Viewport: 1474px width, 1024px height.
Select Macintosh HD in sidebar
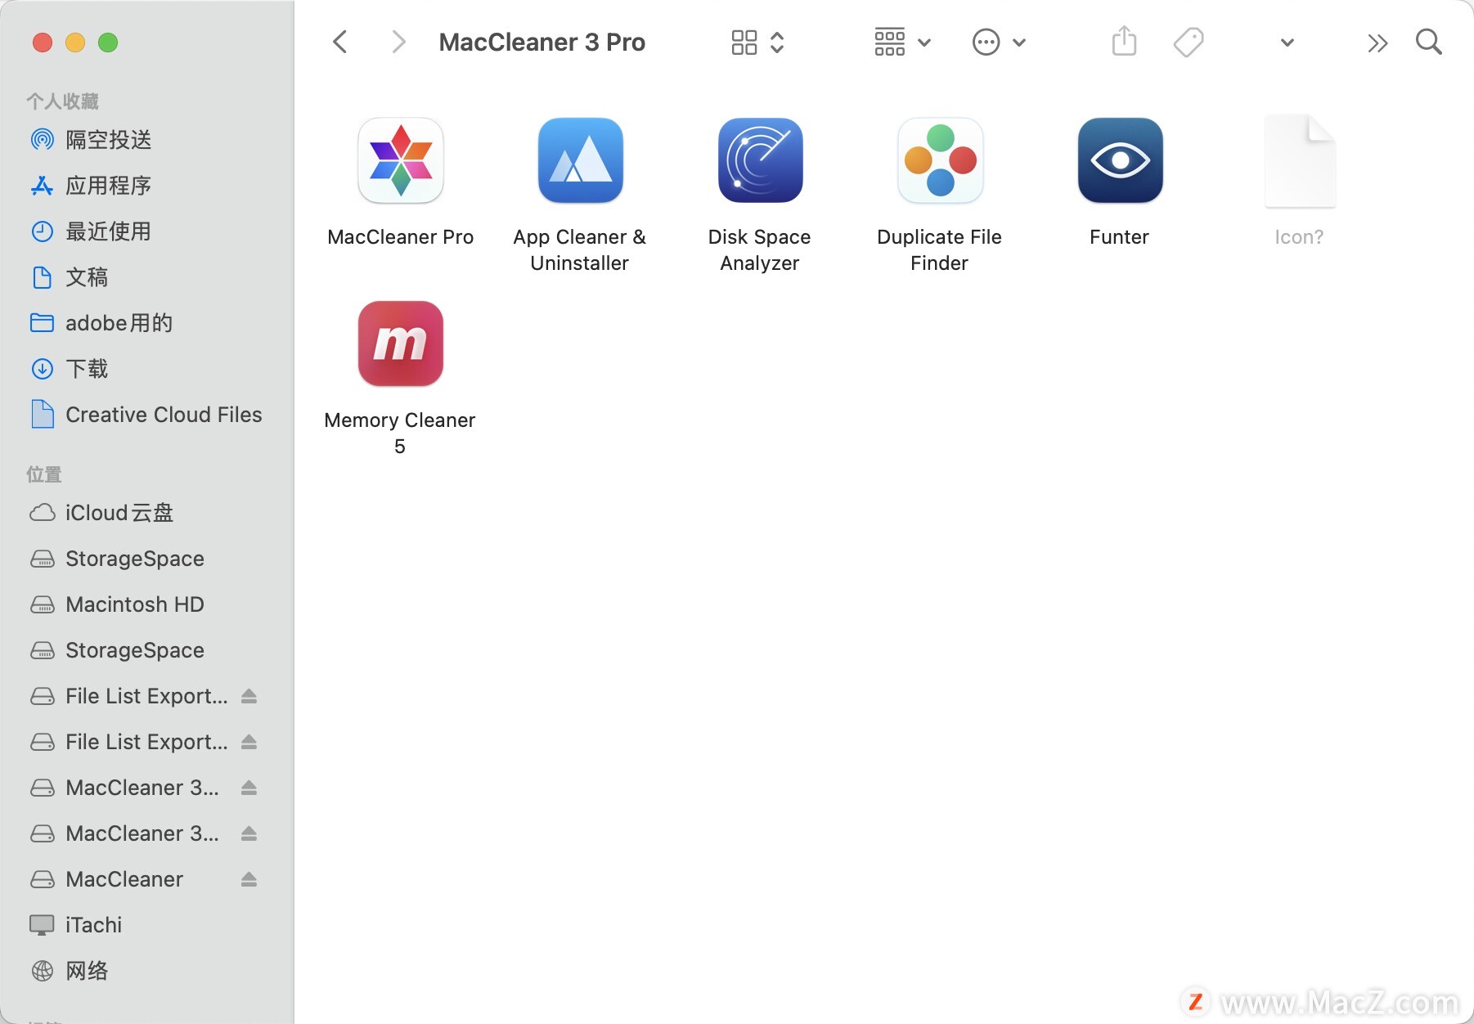[x=134, y=604]
